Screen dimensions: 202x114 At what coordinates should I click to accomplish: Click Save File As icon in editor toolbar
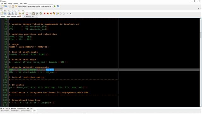[x=13, y=13]
